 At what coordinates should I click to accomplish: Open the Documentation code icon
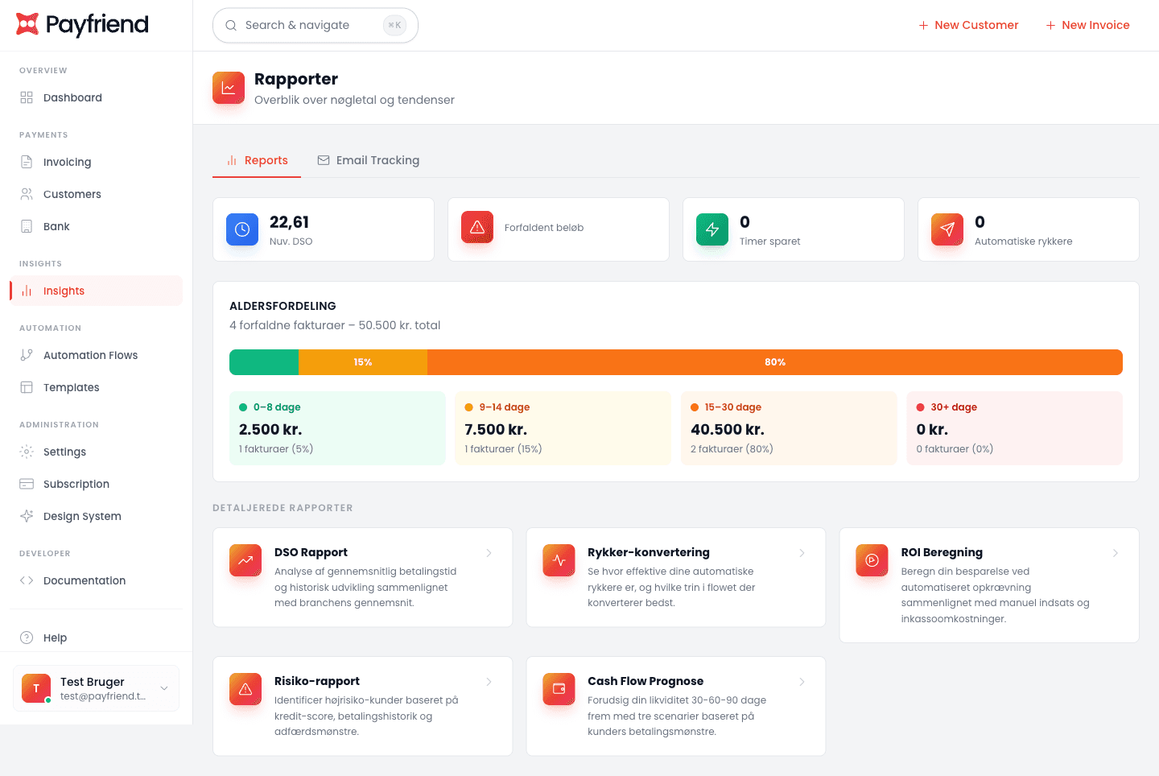27,580
